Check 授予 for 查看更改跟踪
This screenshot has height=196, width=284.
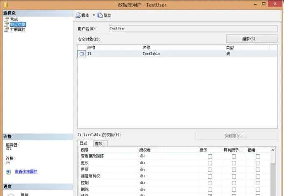210,156
